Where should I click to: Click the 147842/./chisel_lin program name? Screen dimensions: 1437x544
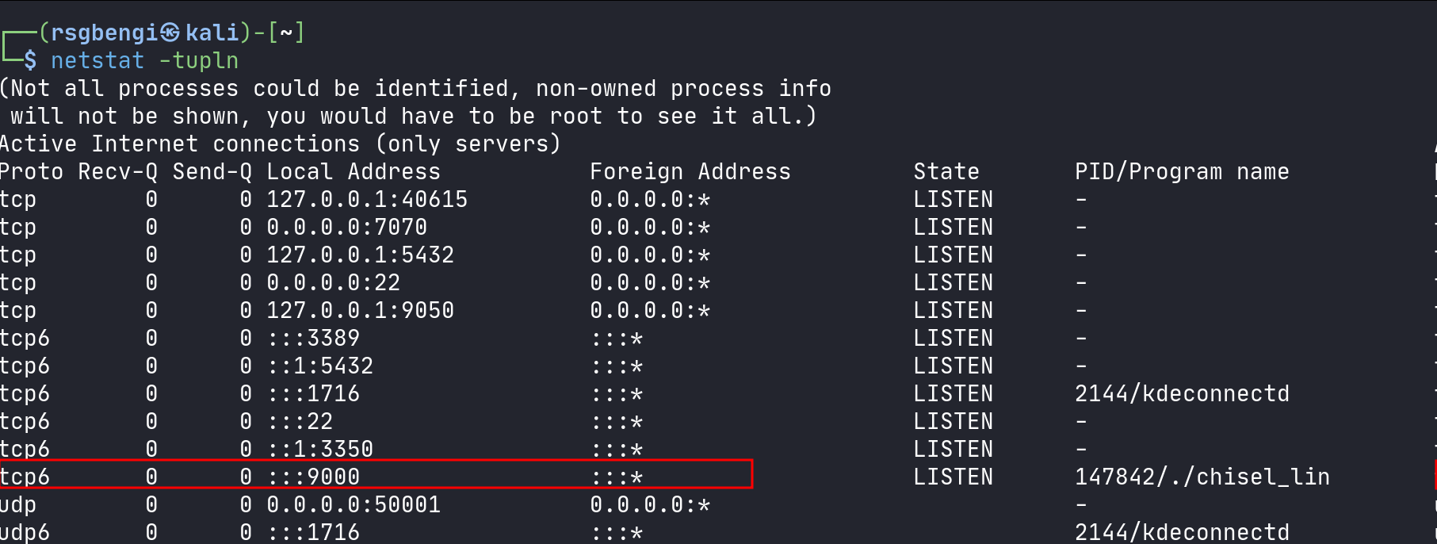click(x=1202, y=477)
